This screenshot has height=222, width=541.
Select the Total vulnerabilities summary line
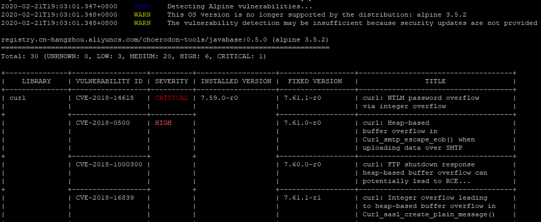click(x=134, y=56)
